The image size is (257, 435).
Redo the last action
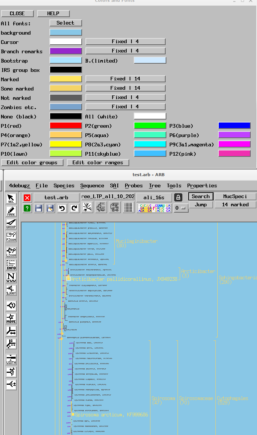tap(74, 208)
